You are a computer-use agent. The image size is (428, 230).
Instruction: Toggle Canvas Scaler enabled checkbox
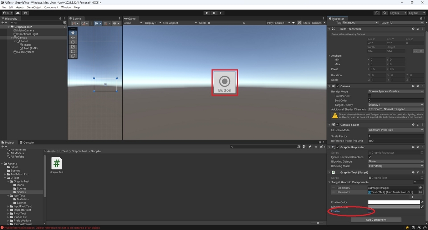pyautogui.click(x=337, y=125)
